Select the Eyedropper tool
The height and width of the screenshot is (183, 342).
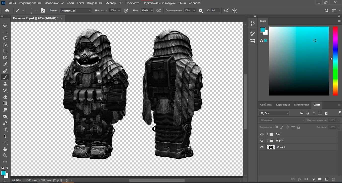(x=5, y=64)
